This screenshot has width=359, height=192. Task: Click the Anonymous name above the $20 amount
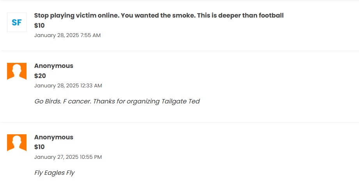coord(53,66)
